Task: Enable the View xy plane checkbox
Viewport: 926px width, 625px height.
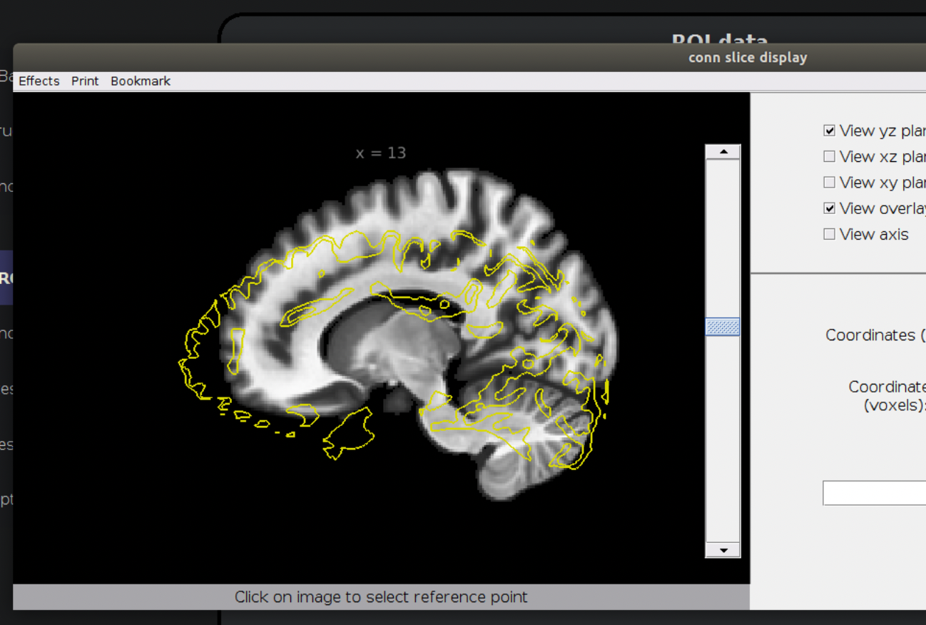Action: point(829,182)
